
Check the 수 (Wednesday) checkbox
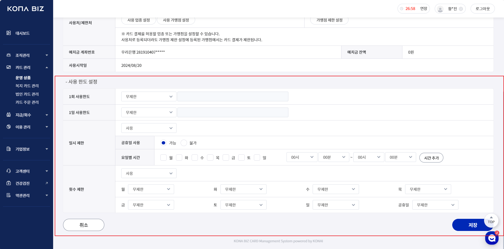click(x=195, y=157)
